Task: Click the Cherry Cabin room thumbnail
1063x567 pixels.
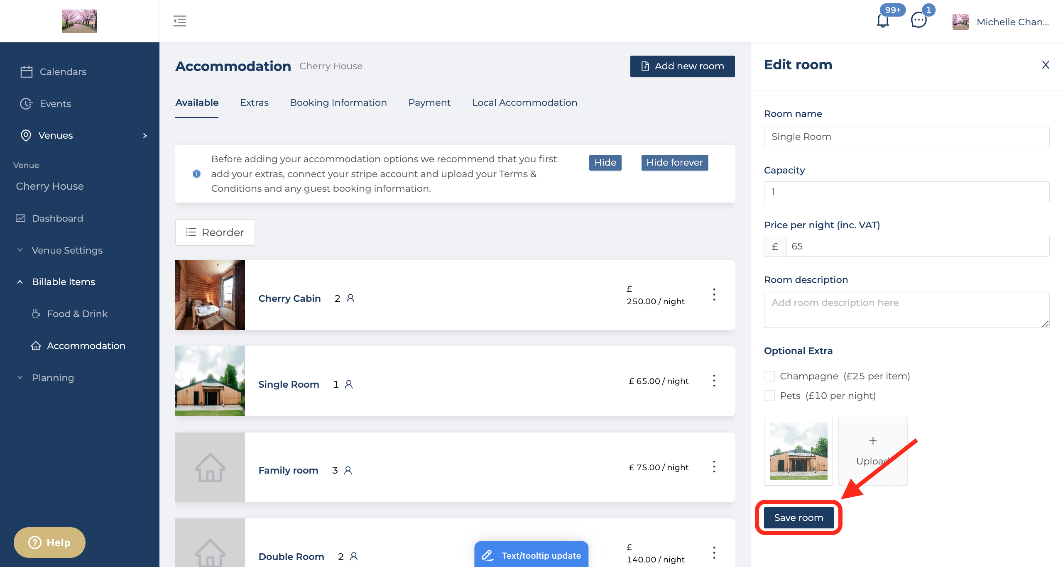Action: coord(210,295)
